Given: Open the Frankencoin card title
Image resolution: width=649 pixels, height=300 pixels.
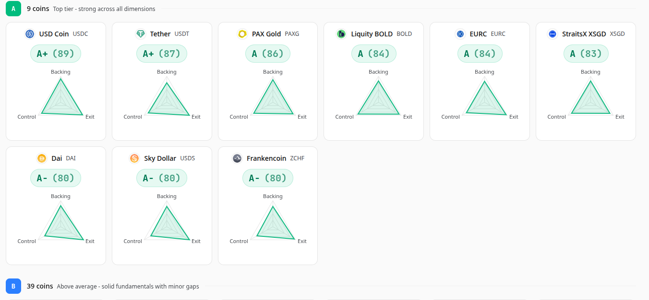Looking at the screenshot, I should click(x=266, y=158).
